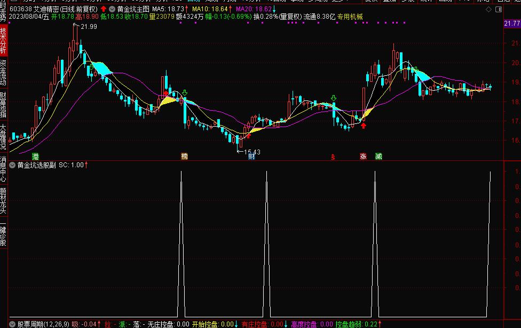Switch to the 财富池指 sidebar tab
The width and height of the screenshot is (521, 328).
3,105
